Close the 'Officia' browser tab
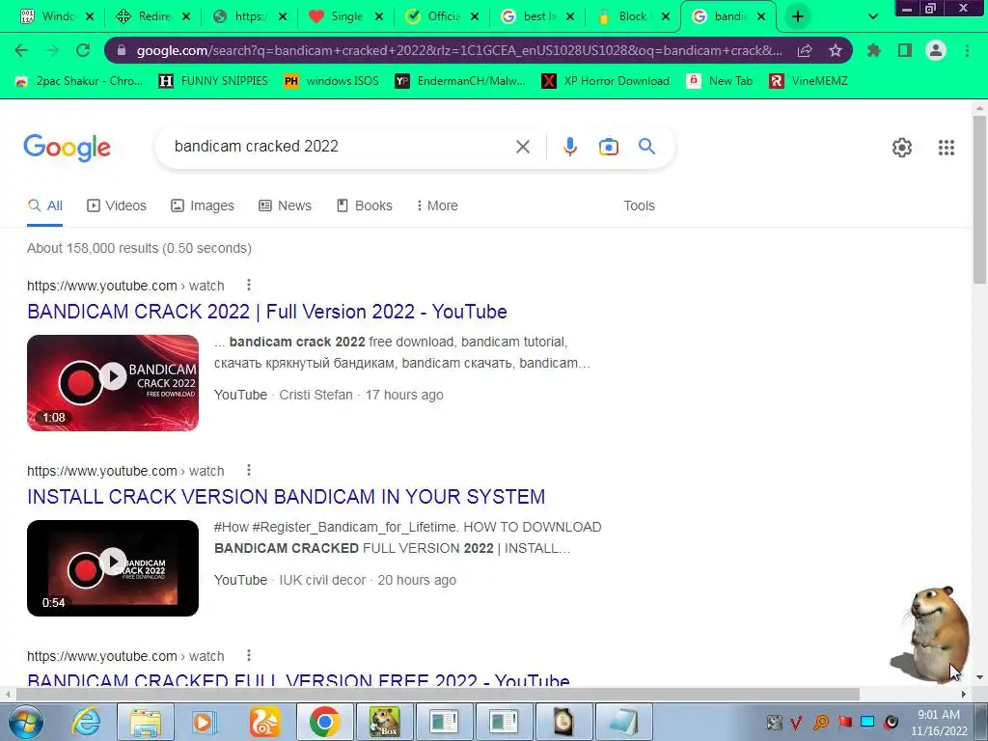Image resolution: width=988 pixels, height=741 pixels. [x=475, y=17]
